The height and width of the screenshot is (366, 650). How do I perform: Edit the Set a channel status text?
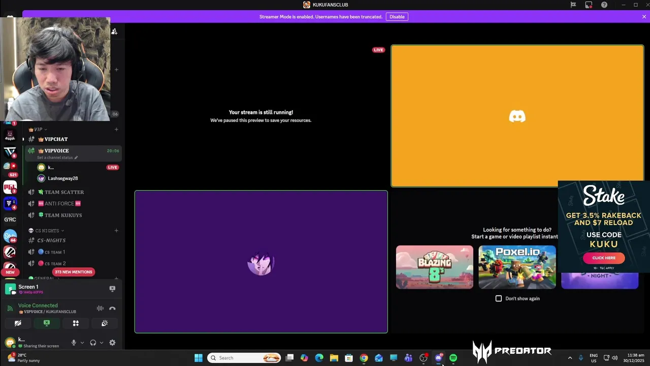point(57,158)
